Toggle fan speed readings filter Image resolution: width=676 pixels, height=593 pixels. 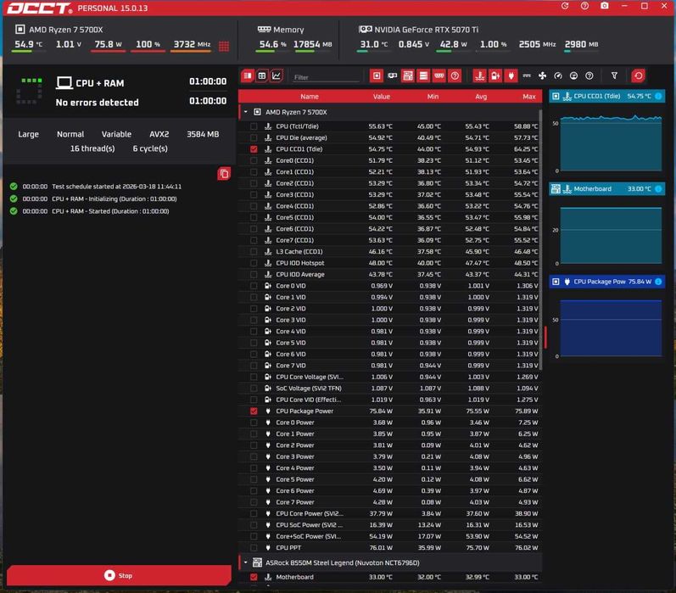point(542,76)
